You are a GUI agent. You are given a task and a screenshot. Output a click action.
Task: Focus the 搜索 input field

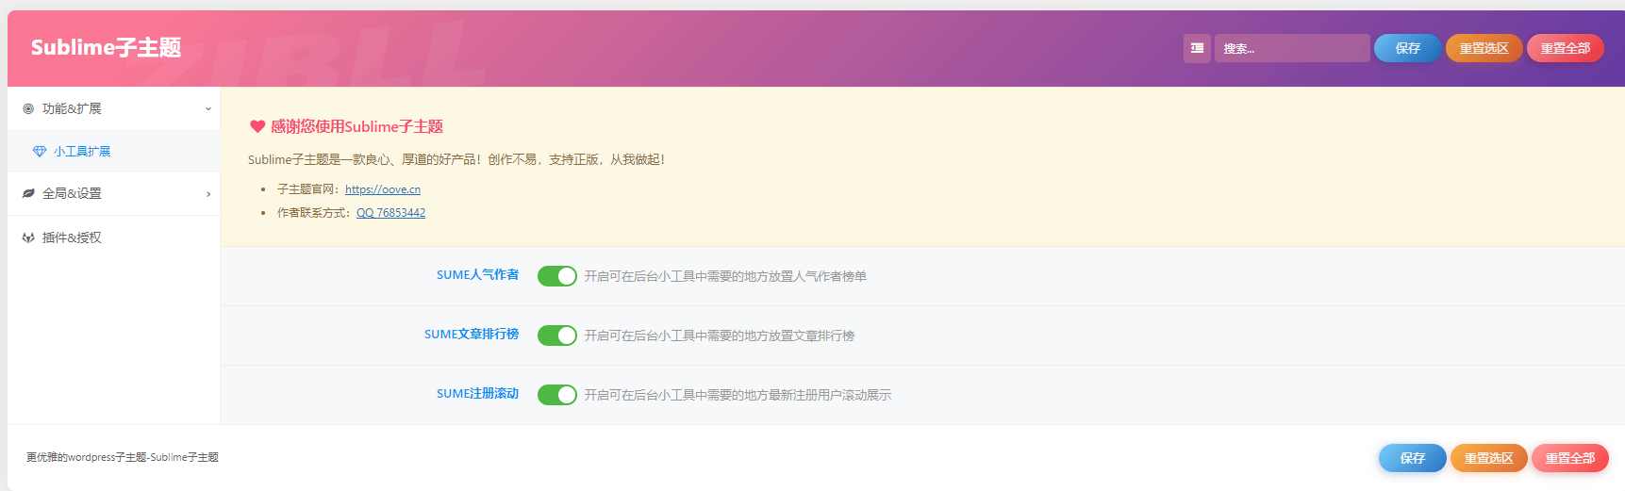(x=1292, y=48)
